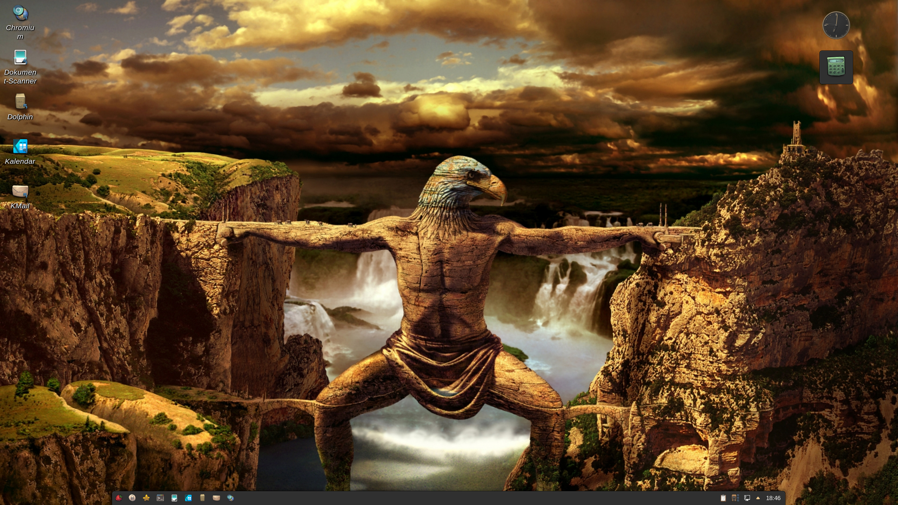898x505 pixels.
Task: Open the clipboard tray icon
Action: [x=723, y=498]
